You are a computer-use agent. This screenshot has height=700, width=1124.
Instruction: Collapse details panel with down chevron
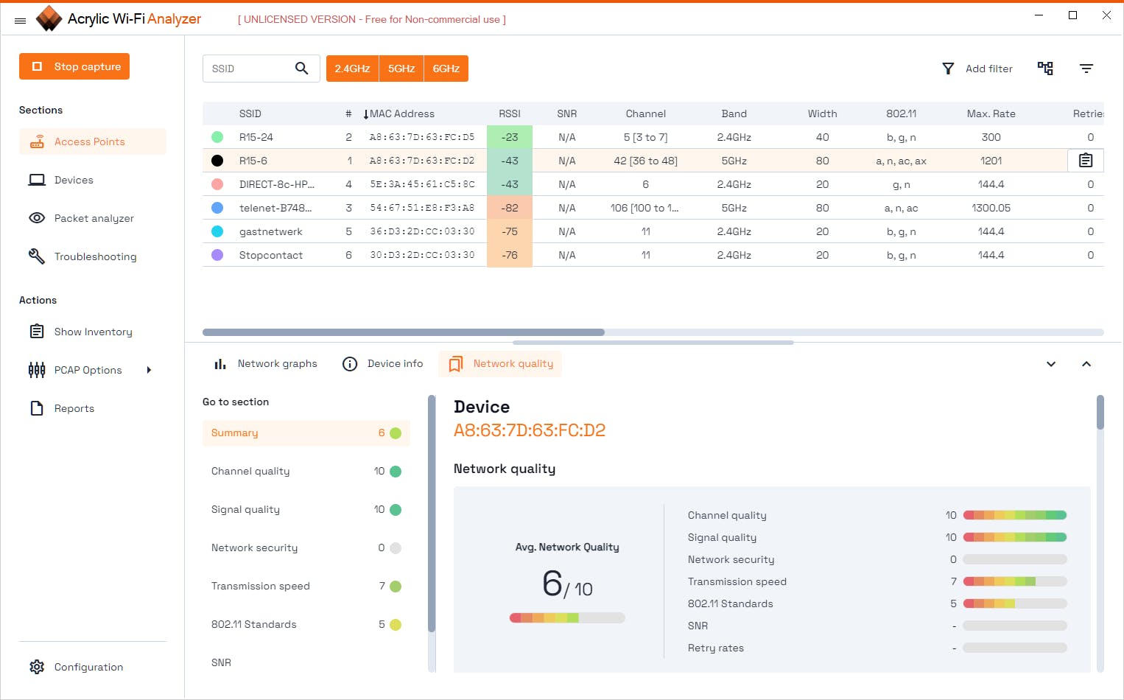pos(1051,364)
